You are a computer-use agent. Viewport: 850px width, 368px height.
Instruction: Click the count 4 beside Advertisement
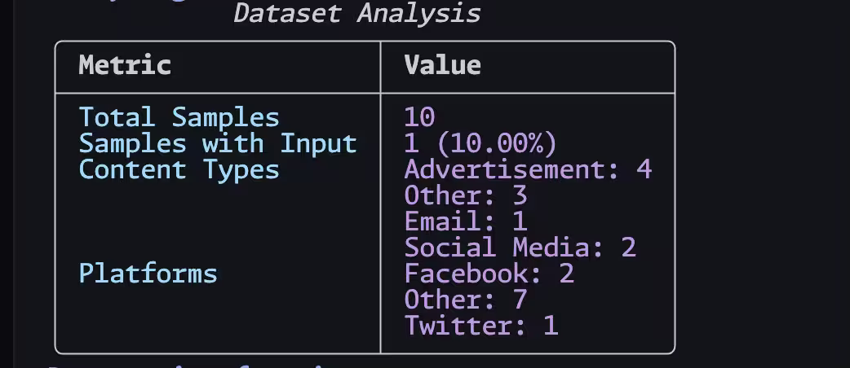pyautogui.click(x=644, y=169)
